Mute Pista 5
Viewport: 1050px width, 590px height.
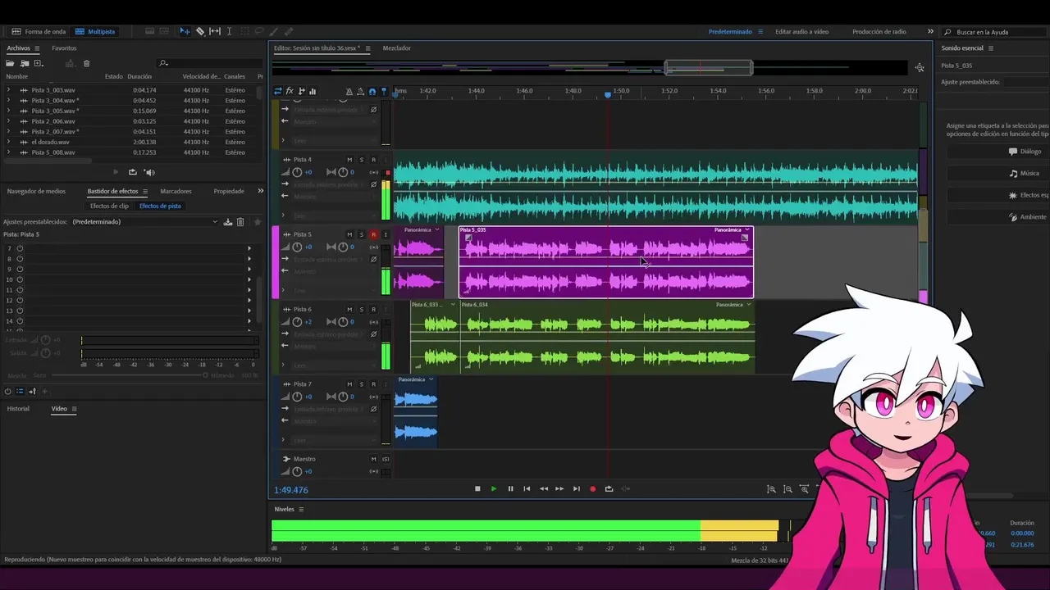(349, 234)
